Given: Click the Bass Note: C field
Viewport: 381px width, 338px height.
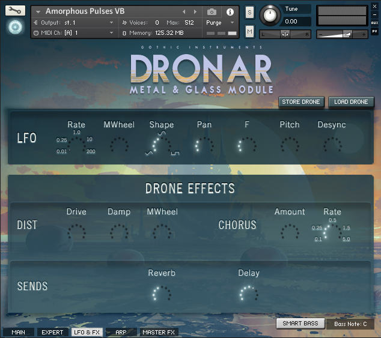Looking at the screenshot, I should point(350,324).
